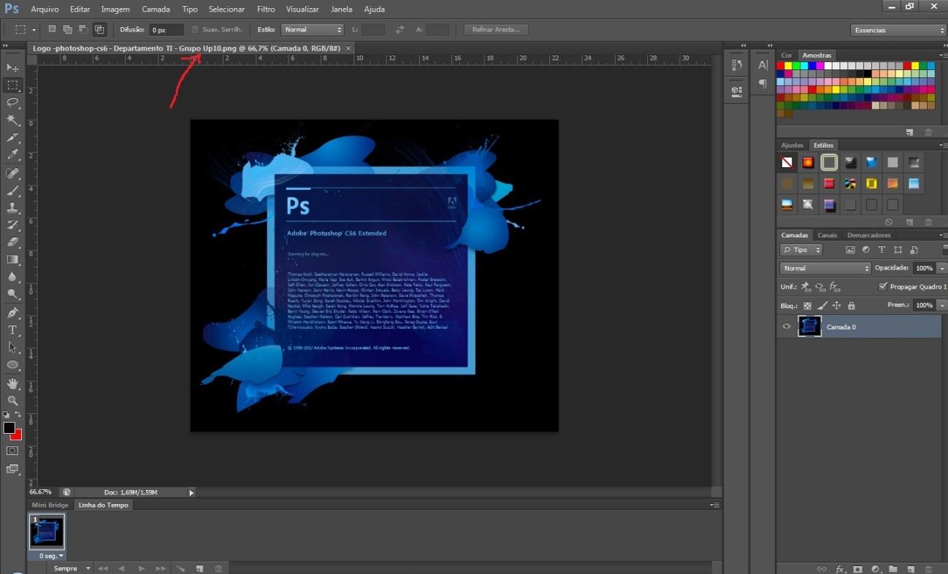
Task: Change screen mode icon in toolbar
Action: click(12, 470)
